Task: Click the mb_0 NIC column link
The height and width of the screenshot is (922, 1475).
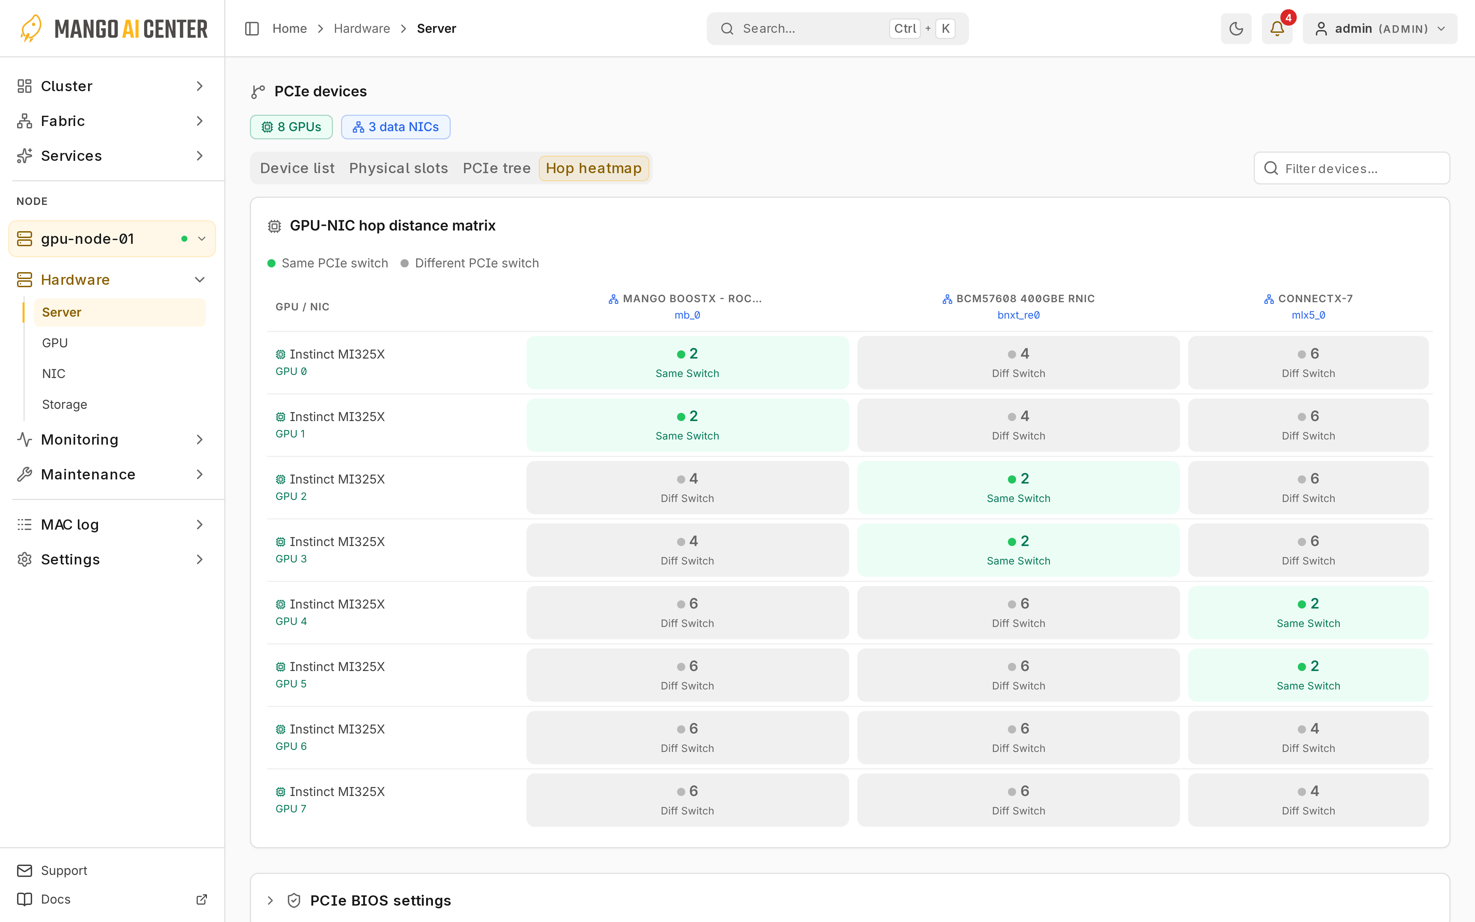Action: (x=687, y=315)
